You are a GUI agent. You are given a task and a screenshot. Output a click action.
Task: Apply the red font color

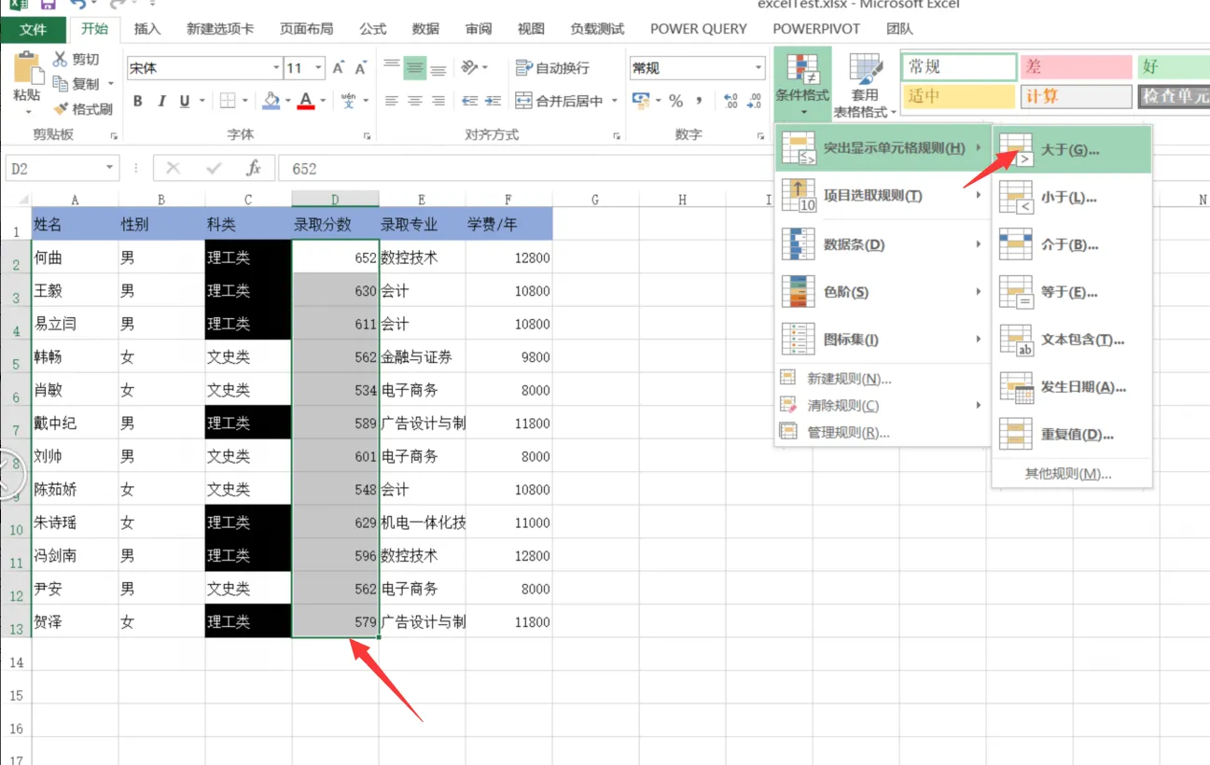(305, 101)
